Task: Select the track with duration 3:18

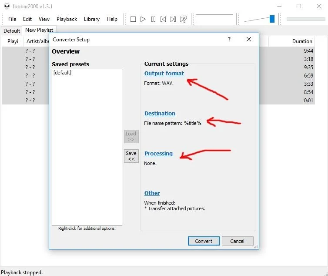Action: pyautogui.click(x=308, y=59)
